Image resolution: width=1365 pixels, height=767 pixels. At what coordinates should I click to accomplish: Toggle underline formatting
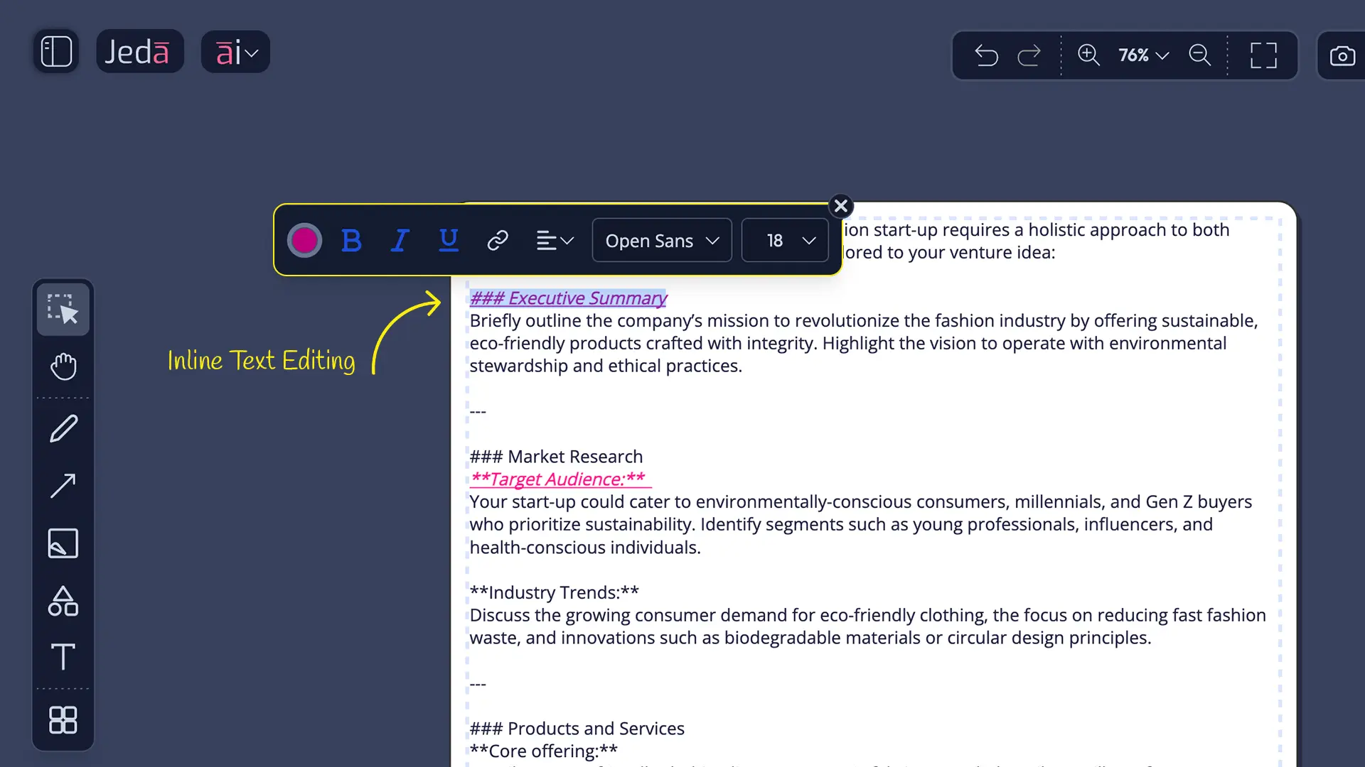[448, 240]
